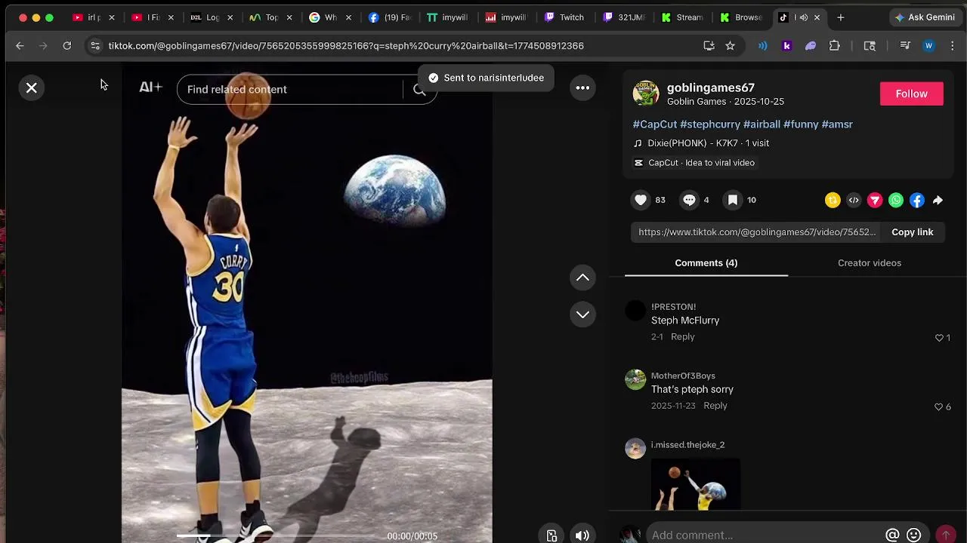Bookmark the video to favorites
The height and width of the screenshot is (543, 967).
click(733, 200)
